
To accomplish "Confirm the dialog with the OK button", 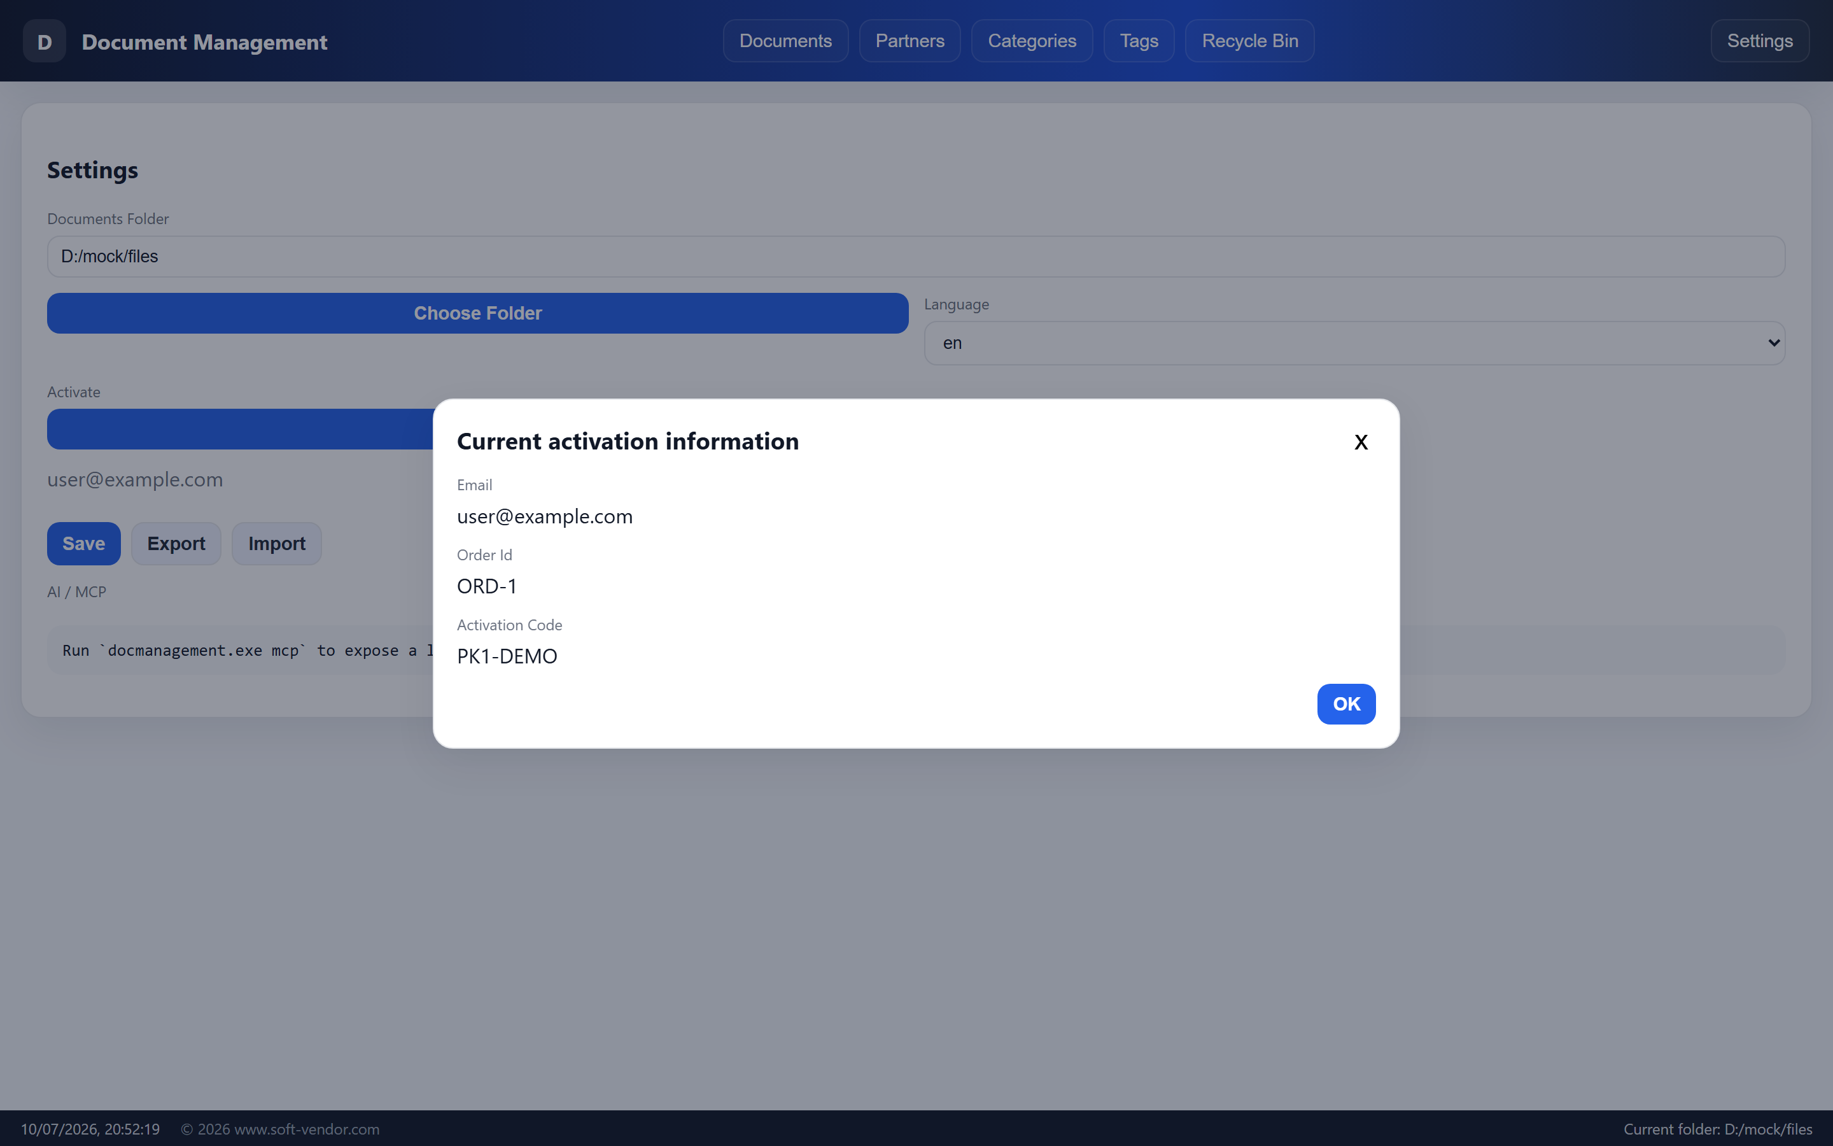I will (x=1346, y=704).
